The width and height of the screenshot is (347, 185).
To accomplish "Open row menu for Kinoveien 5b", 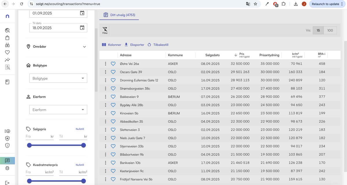I will click(106, 113).
